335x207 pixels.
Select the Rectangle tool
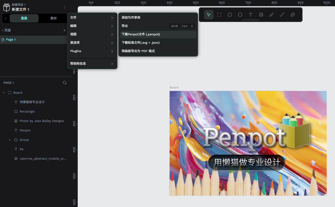(230, 15)
